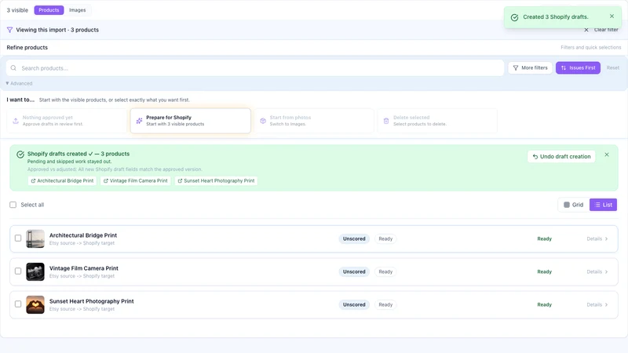The height and width of the screenshot is (353, 628).
Task: Click the Architectural Bridge Print thumbnail
Action: pyautogui.click(x=35, y=239)
